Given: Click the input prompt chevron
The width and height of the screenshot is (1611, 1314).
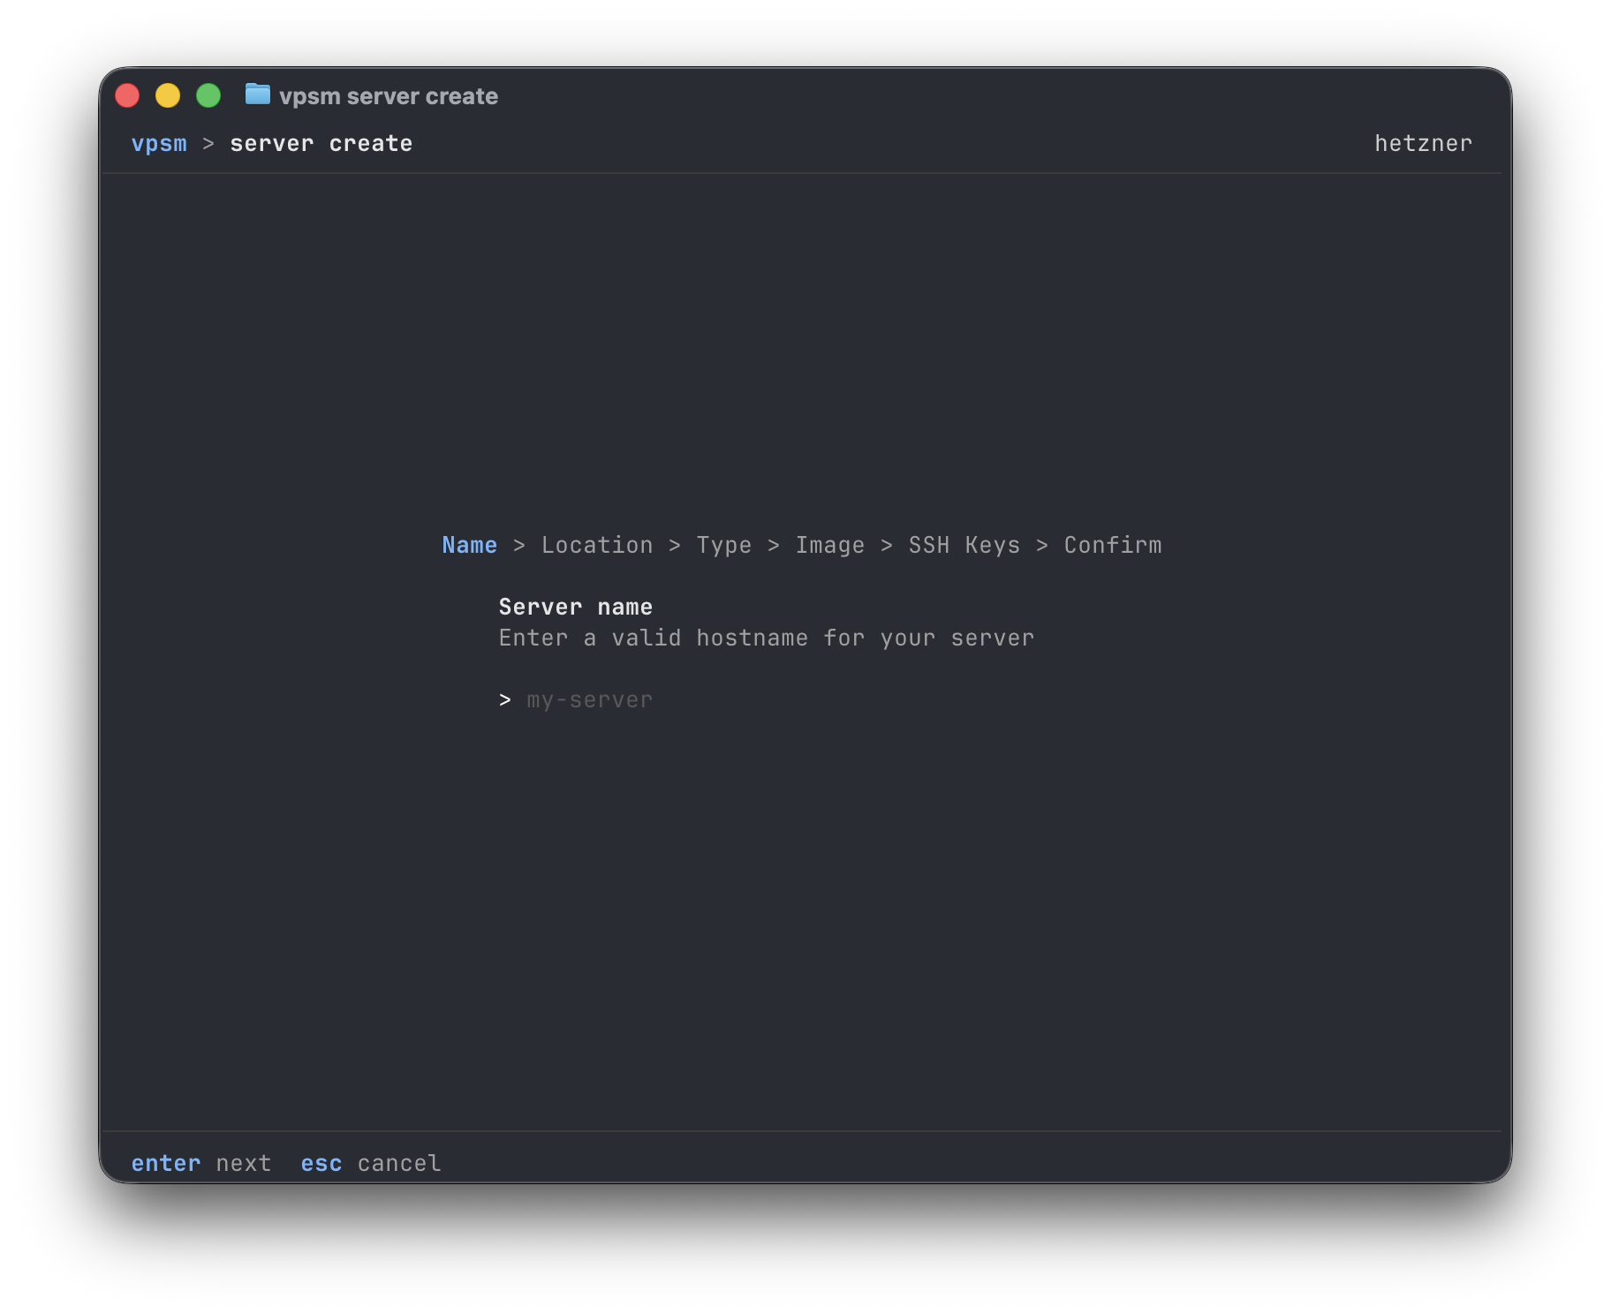Looking at the screenshot, I should 505,699.
